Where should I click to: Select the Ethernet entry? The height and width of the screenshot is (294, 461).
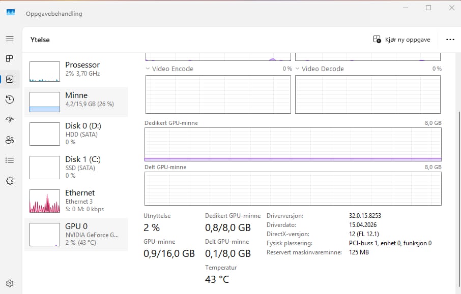tap(76, 201)
